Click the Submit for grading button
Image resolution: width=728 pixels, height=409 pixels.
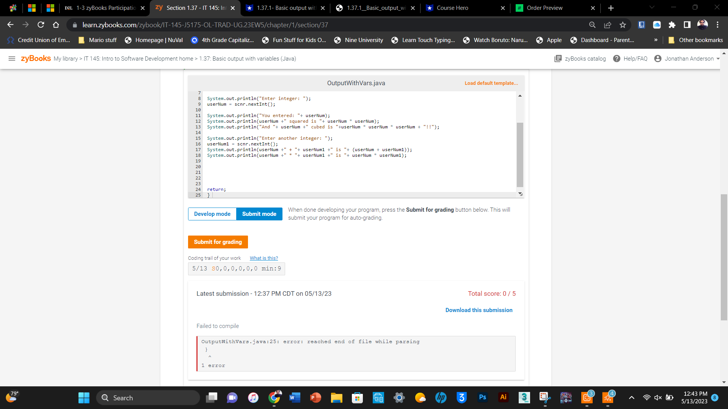pyautogui.click(x=218, y=242)
